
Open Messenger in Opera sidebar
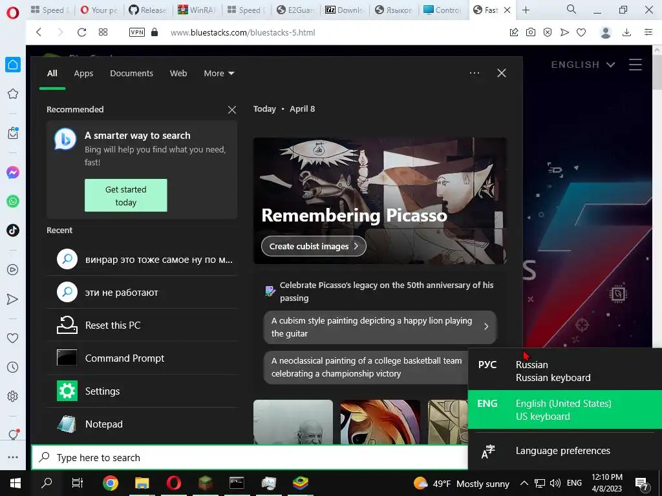(13, 172)
